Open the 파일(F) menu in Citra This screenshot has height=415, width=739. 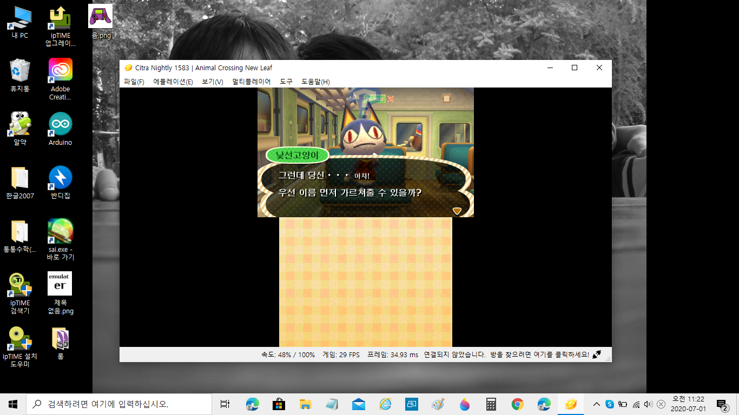pyautogui.click(x=134, y=82)
